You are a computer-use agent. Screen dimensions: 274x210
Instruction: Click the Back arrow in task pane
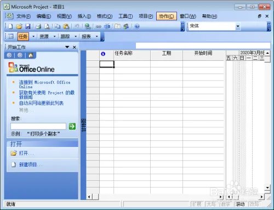click(9, 55)
